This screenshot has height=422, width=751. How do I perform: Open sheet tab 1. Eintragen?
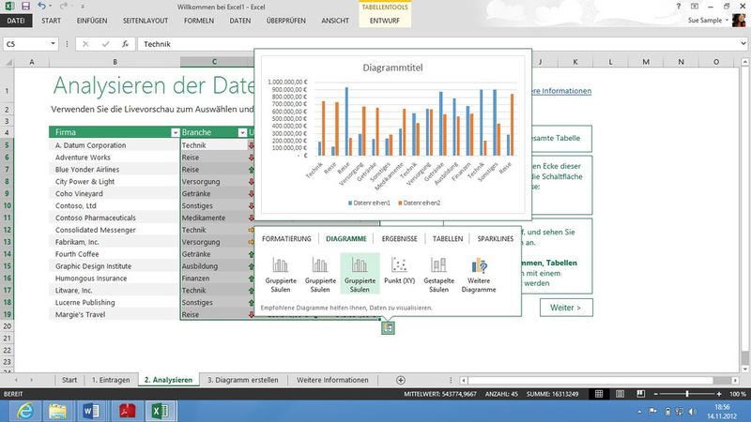coord(111,380)
